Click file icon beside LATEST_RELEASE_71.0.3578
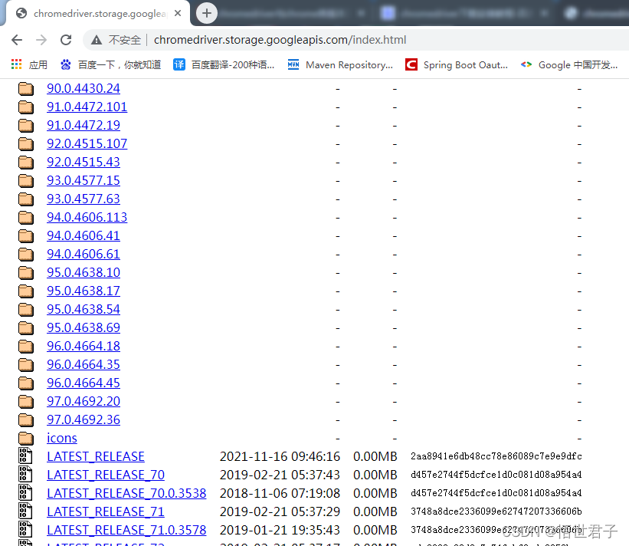 click(x=25, y=530)
